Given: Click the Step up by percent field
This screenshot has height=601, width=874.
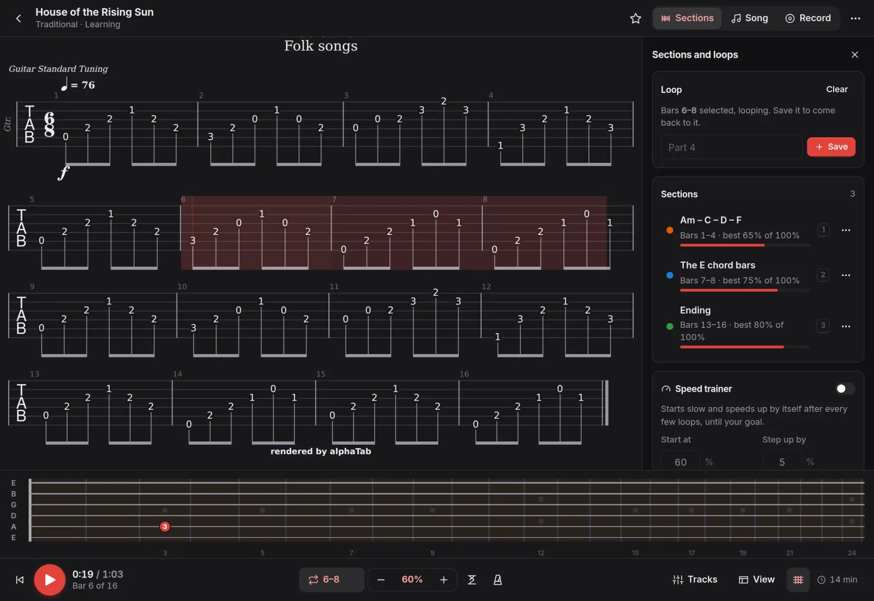Looking at the screenshot, I should tap(782, 462).
